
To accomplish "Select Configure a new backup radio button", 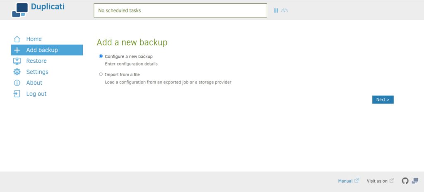I will pyautogui.click(x=101, y=56).
